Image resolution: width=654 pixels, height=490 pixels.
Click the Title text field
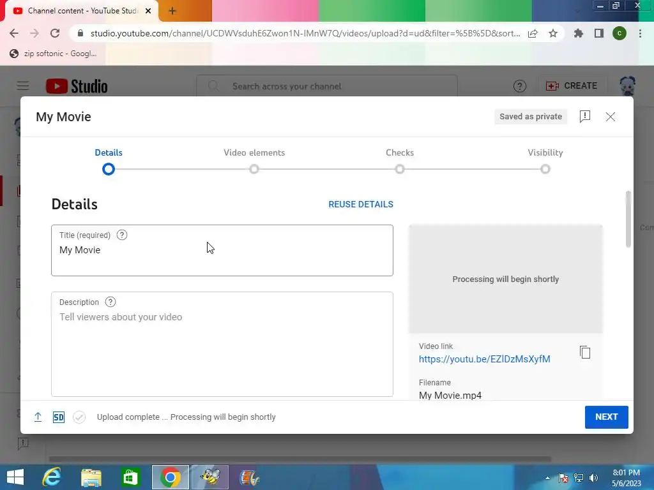[222, 250]
